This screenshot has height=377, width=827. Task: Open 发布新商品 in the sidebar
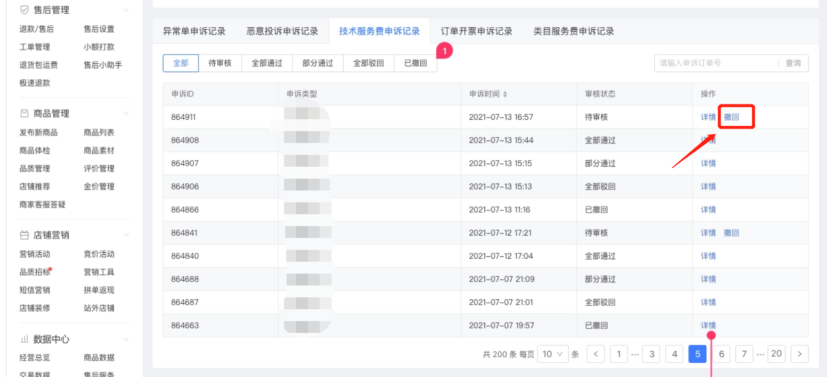coord(39,133)
